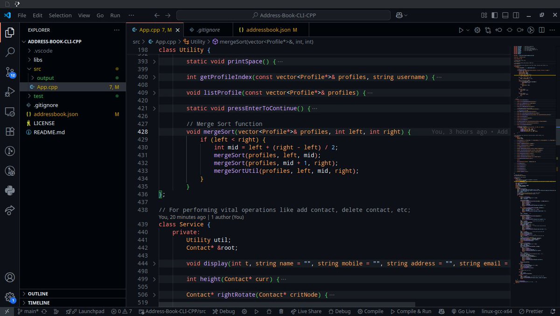Open remote window indicator in status bar
Viewport: 560px width, 316px height.
click(7, 311)
